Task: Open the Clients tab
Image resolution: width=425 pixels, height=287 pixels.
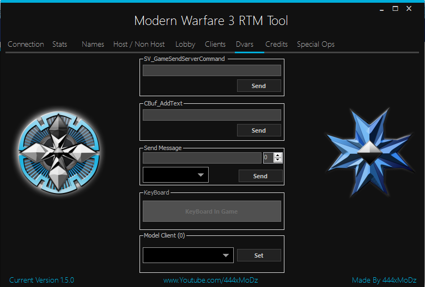Action: [x=215, y=44]
